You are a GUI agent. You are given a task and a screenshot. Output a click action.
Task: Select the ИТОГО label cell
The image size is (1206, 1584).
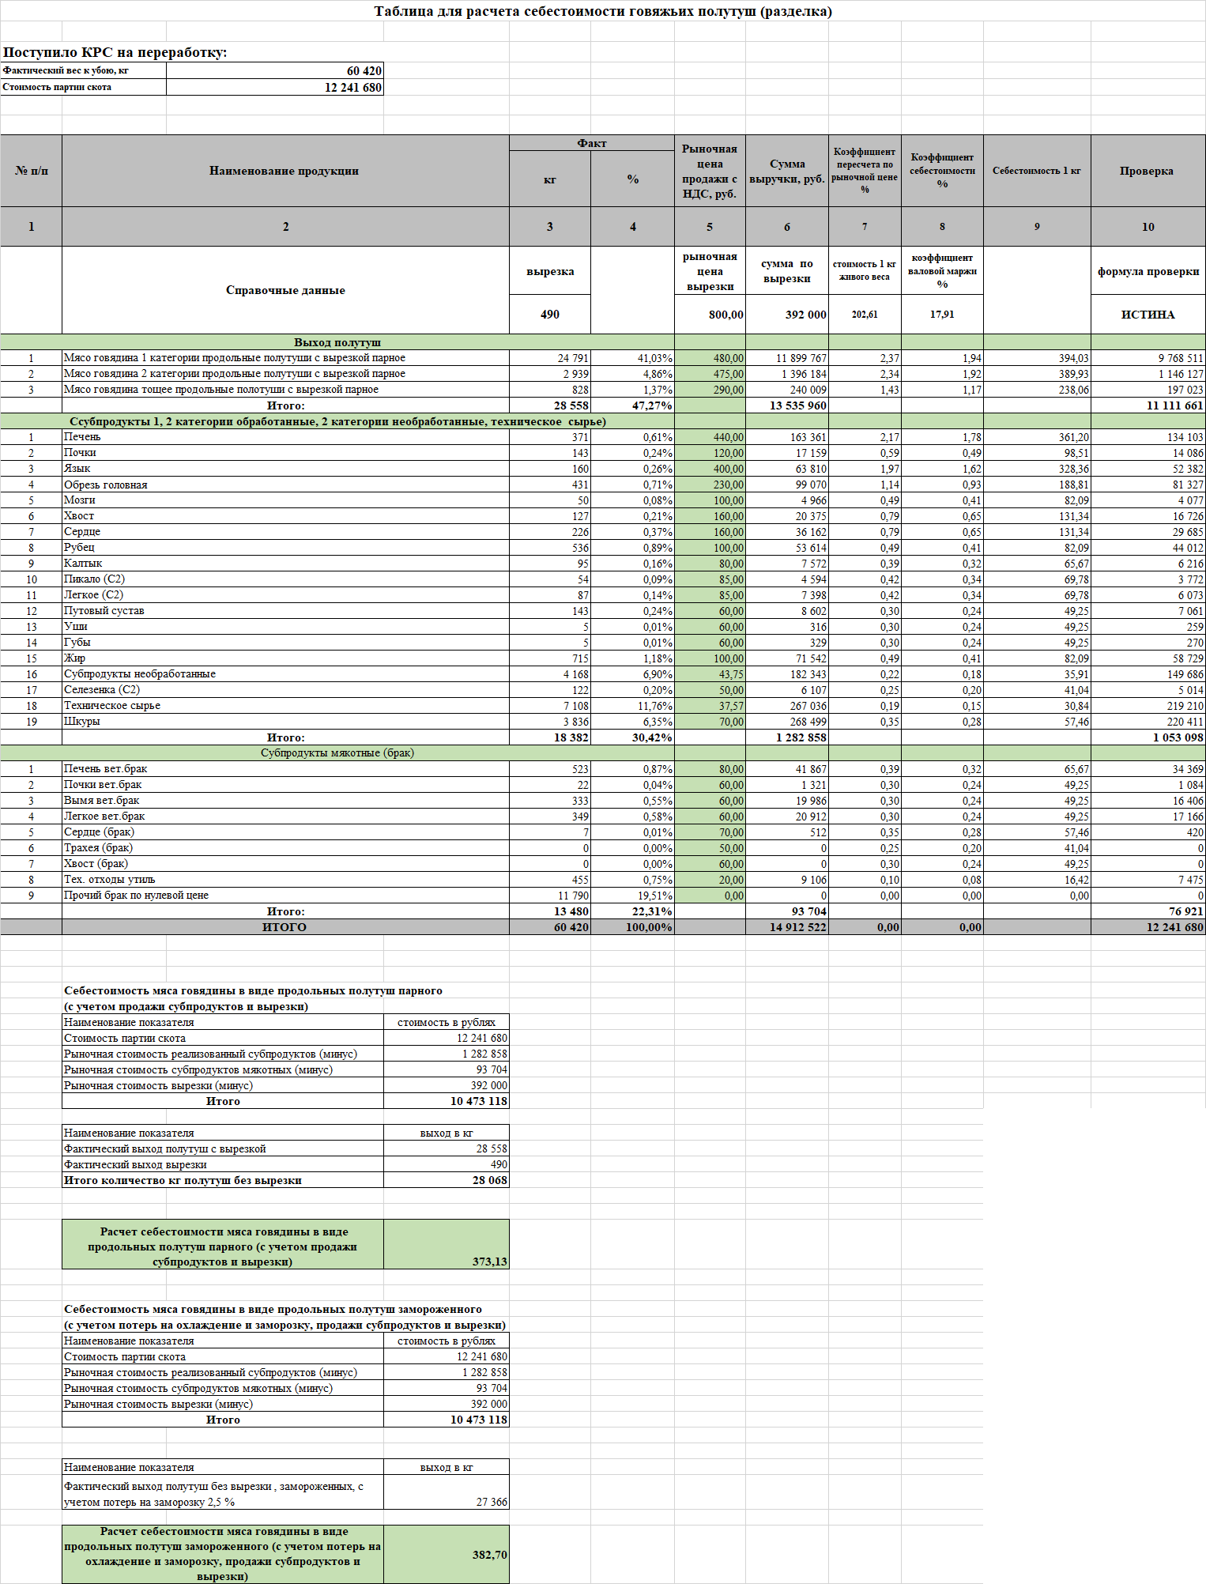285,927
